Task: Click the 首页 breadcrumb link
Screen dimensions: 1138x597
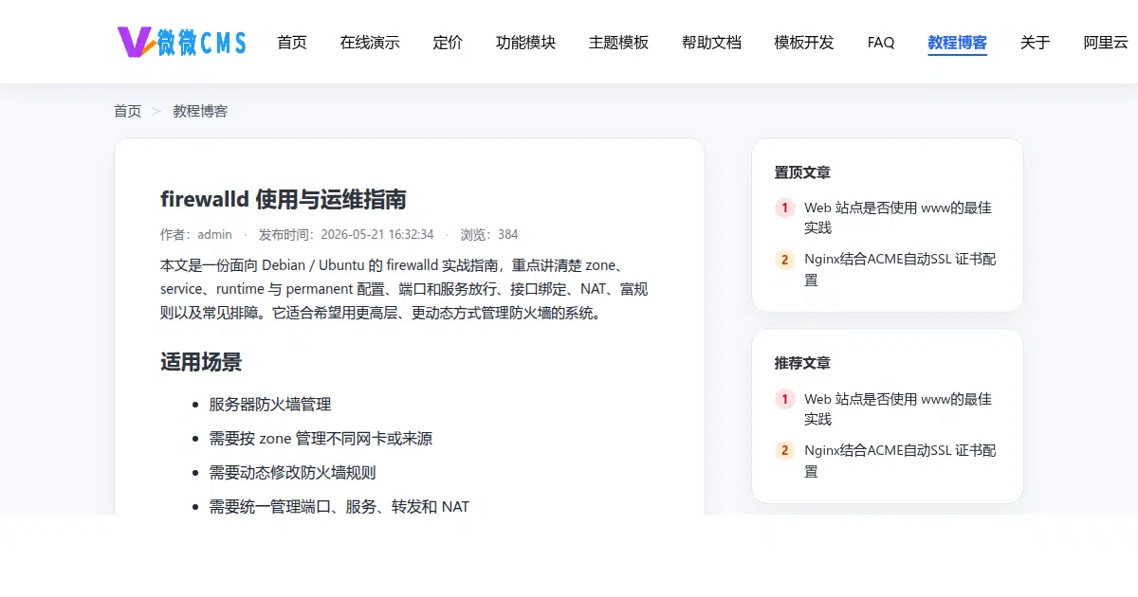Action: tap(127, 111)
